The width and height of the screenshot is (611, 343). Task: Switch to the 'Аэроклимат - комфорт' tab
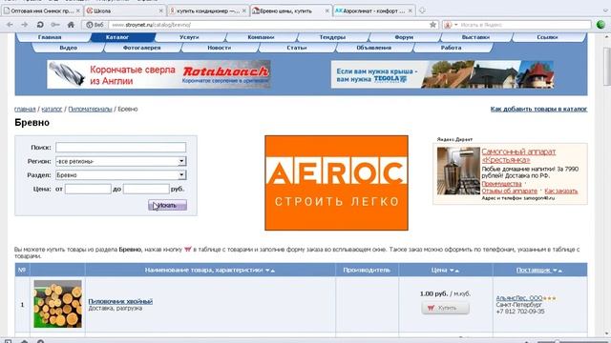(x=374, y=10)
